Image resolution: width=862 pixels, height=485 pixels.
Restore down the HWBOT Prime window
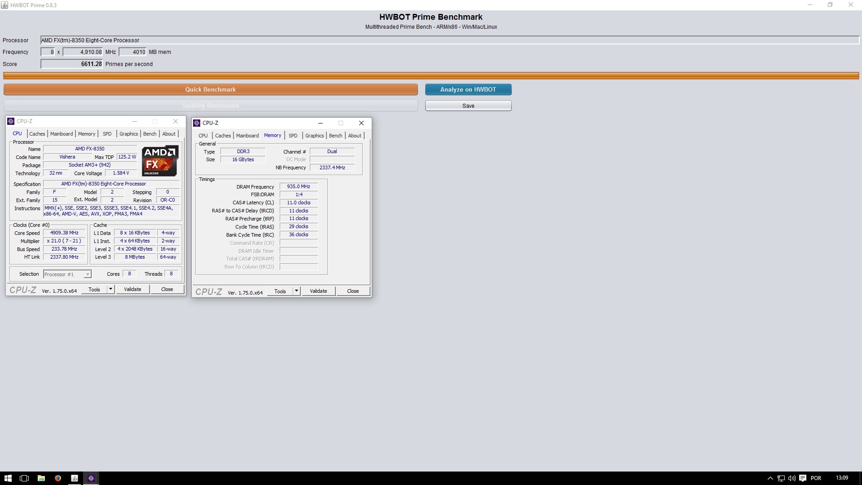830,5
